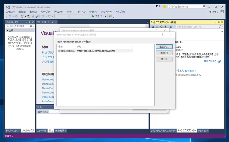
Task: Click the ツールボックスの検索 input field
Action: (x=17, y=26)
